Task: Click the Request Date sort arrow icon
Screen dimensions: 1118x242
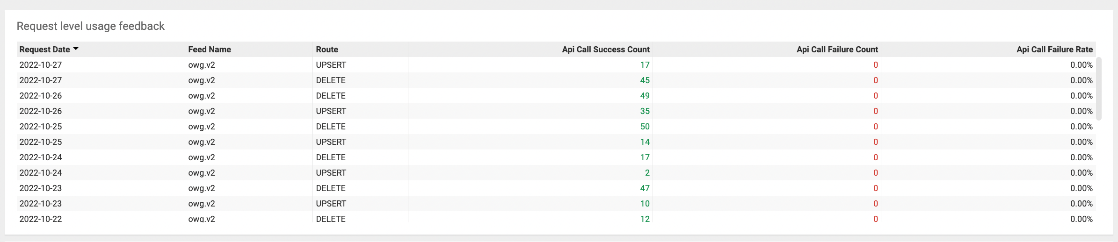Action: click(76, 49)
